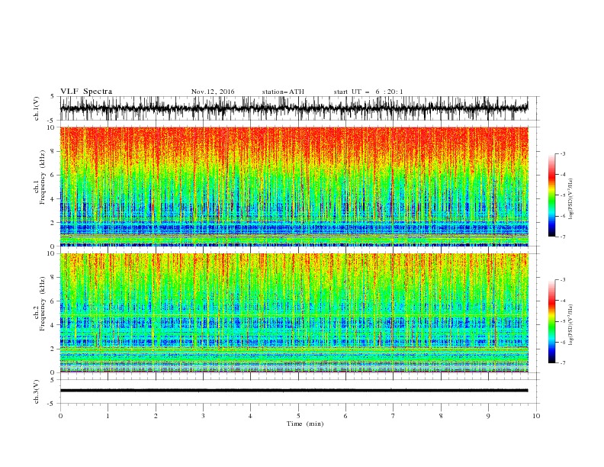Click time axis tick label "4"
The height and width of the screenshot is (467, 604).
pos(250,416)
